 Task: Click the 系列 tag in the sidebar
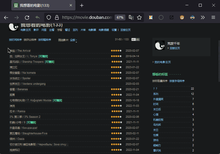click(156, 94)
